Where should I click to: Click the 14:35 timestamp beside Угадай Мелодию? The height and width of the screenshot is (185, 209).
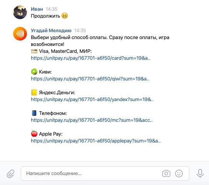(x=80, y=31)
